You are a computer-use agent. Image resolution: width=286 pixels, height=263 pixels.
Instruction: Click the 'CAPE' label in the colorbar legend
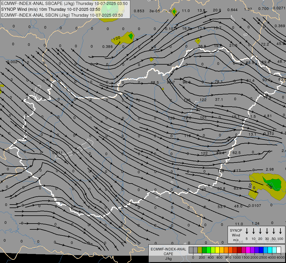click(x=168, y=254)
